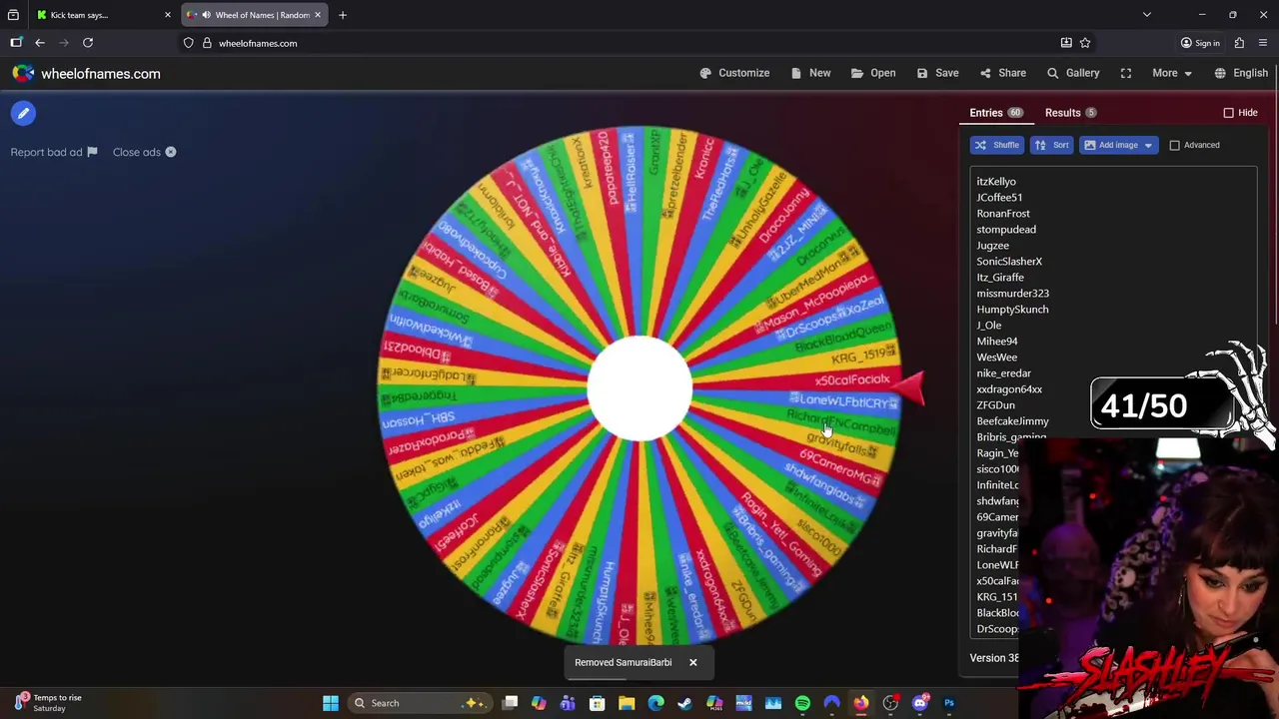The width and height of the screenshot is (1279, 719).
Task: Open Microsoft Teams from the taskbar
Action: pos(568,703)
